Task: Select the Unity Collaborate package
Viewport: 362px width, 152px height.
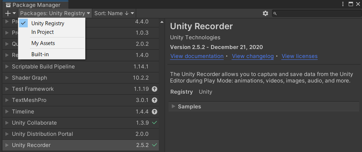Action: (81, 123)
